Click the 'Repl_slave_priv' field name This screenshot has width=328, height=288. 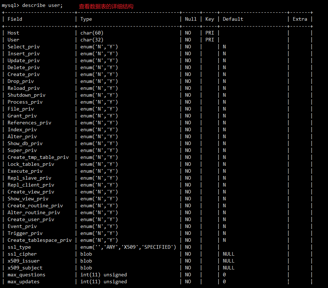coord(29,178)
